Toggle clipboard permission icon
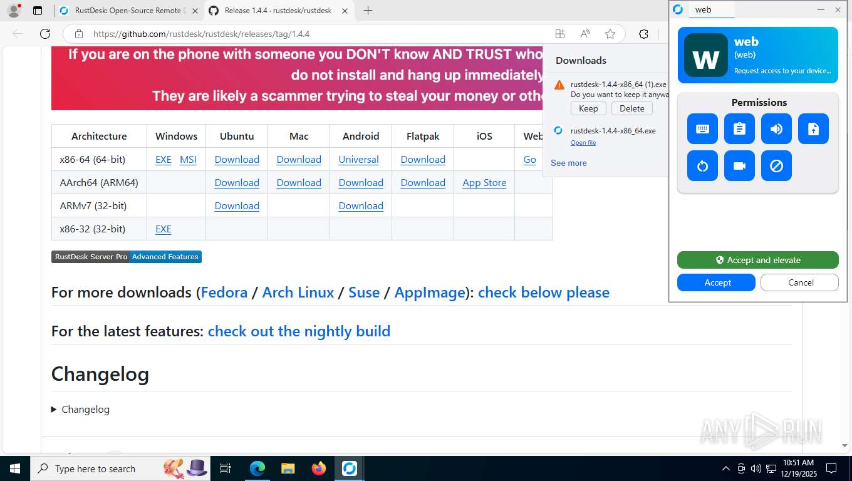Image resolution: width=852 pixels, height=481 pixels. (739, 129)
